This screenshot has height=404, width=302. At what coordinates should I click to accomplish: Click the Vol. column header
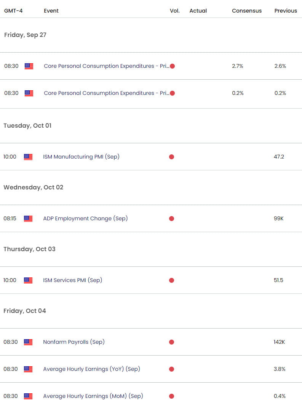coord(175,11)
